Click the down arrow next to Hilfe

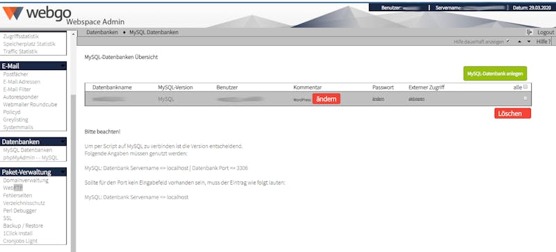pyautogui.click(x=529, y=42)
